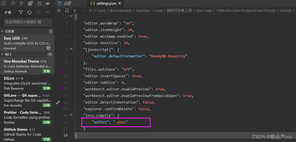The image size is (296, 142).
Task: Install the Prettier extension
Action: click(x=47, y=122)
